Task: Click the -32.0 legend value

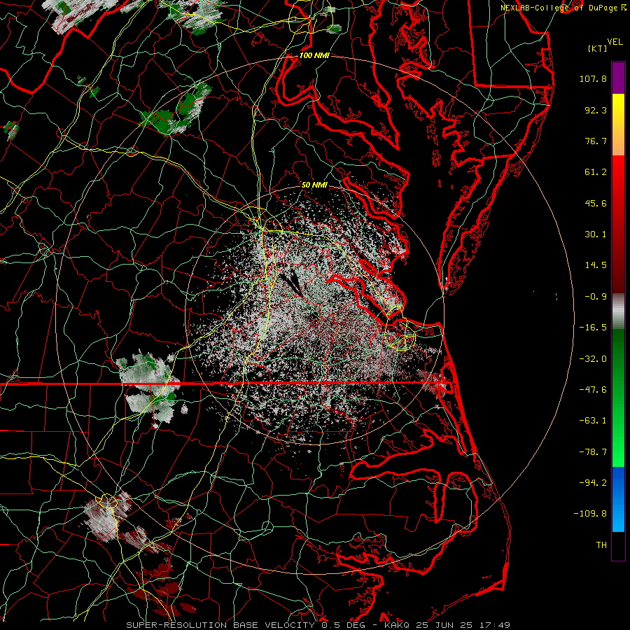Action: (x=593, y=359)
